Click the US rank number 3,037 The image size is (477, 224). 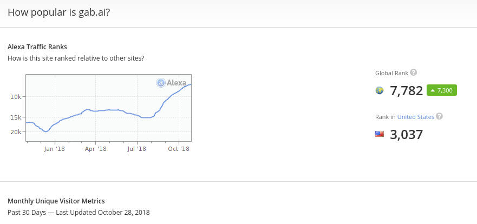pyautogui.click(x=407, y=134)
